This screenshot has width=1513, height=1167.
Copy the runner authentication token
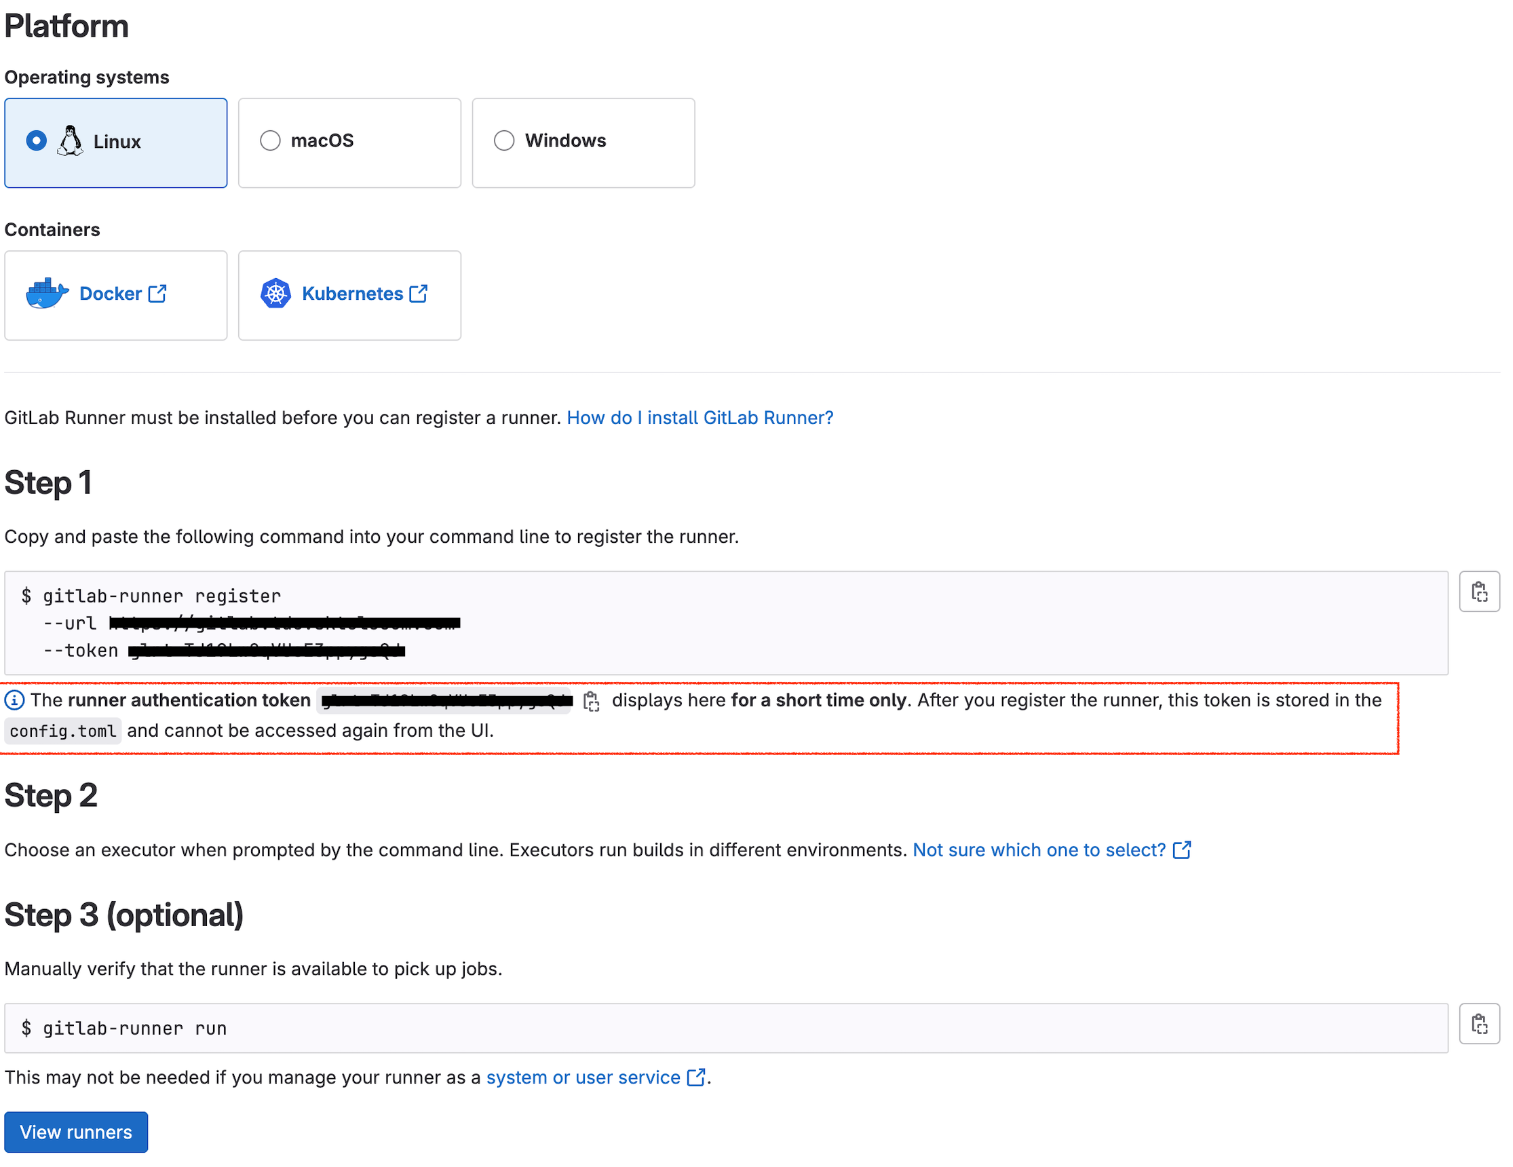coord(591,702)
